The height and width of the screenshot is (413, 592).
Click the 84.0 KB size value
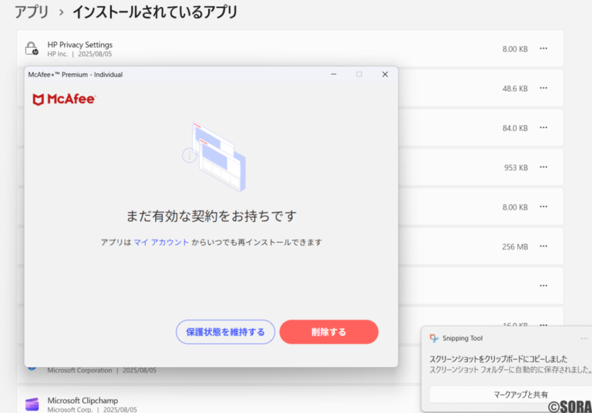[515, 128]
